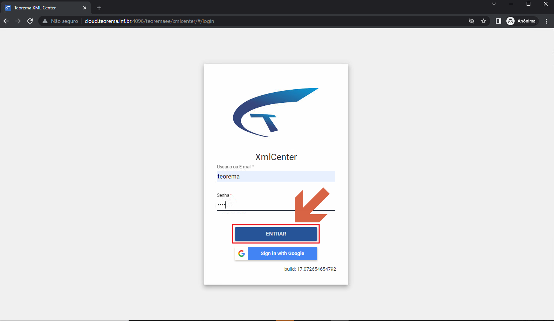Open the browser side panel icon
The height and width of the screenshot is (321, 554).
[x=498, y=21]
